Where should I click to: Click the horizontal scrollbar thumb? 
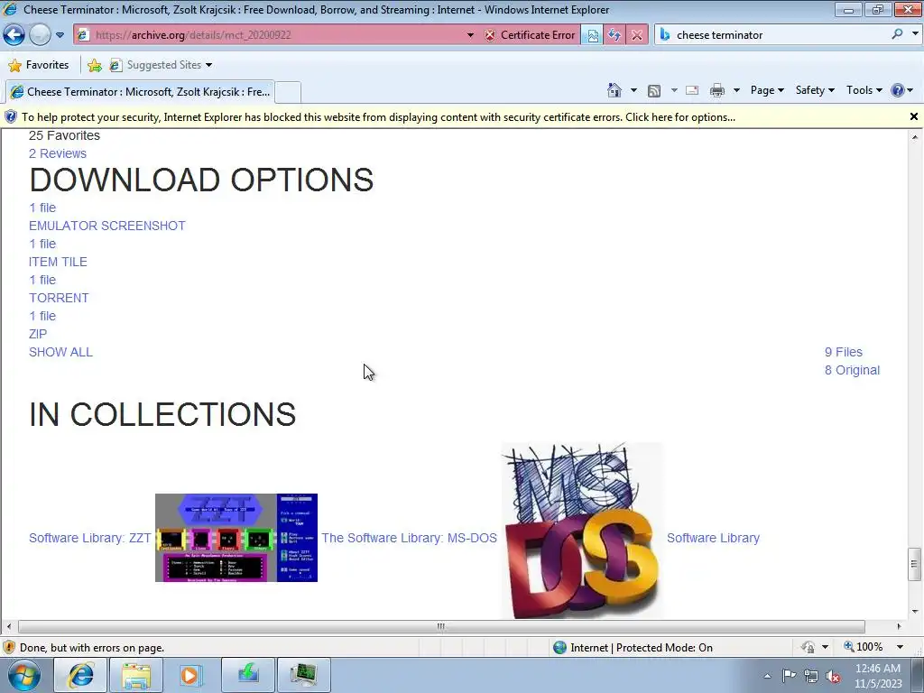point(441,626)
